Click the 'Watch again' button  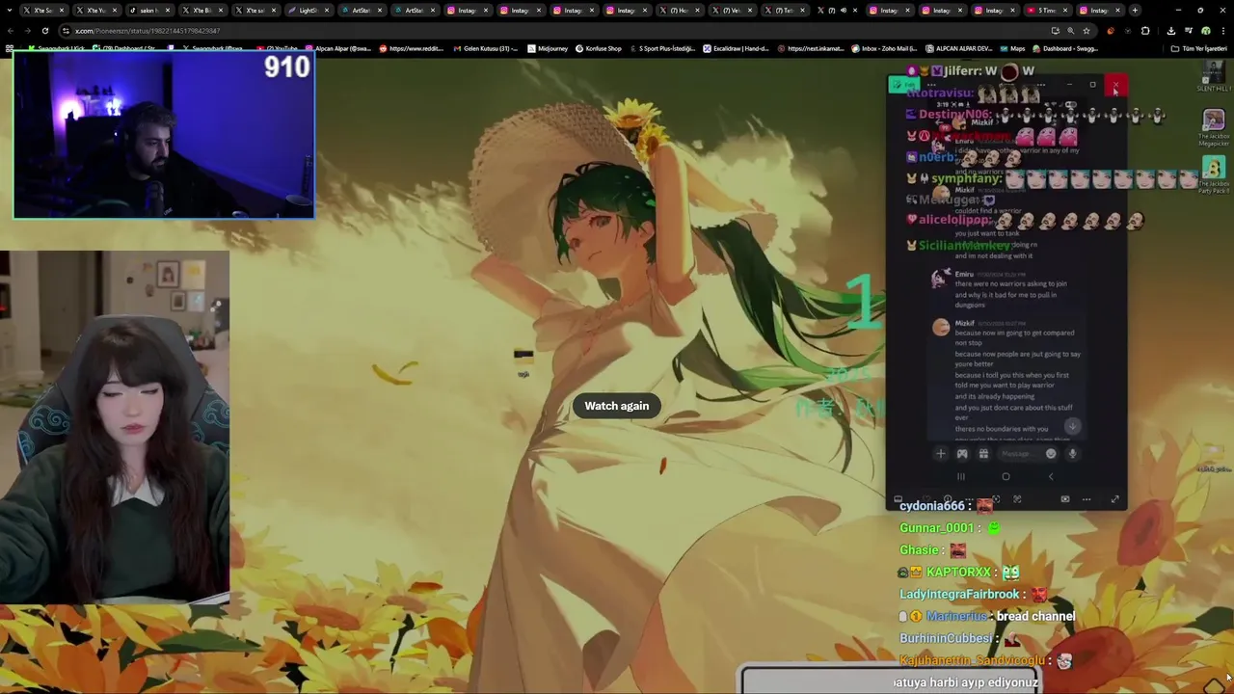click(617, 406)
